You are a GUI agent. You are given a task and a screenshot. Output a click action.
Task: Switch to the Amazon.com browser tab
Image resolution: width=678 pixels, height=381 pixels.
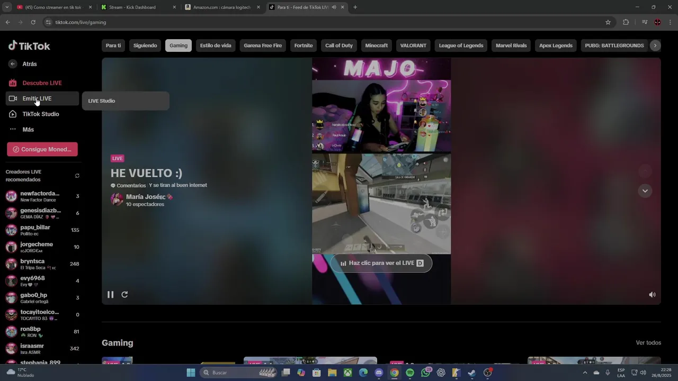(222, 7)
